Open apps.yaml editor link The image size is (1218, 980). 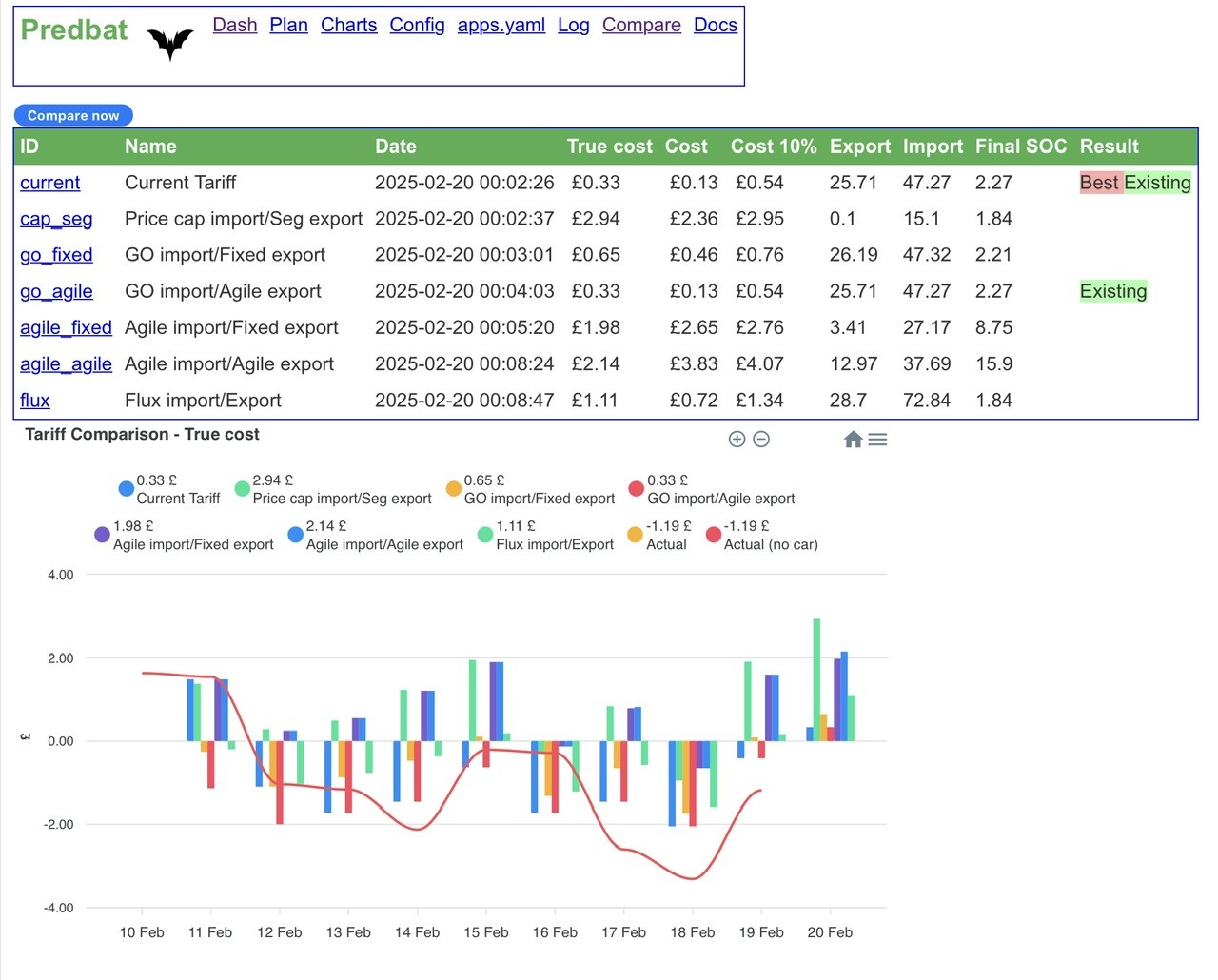pyautogui.click(x=501, y=25)
